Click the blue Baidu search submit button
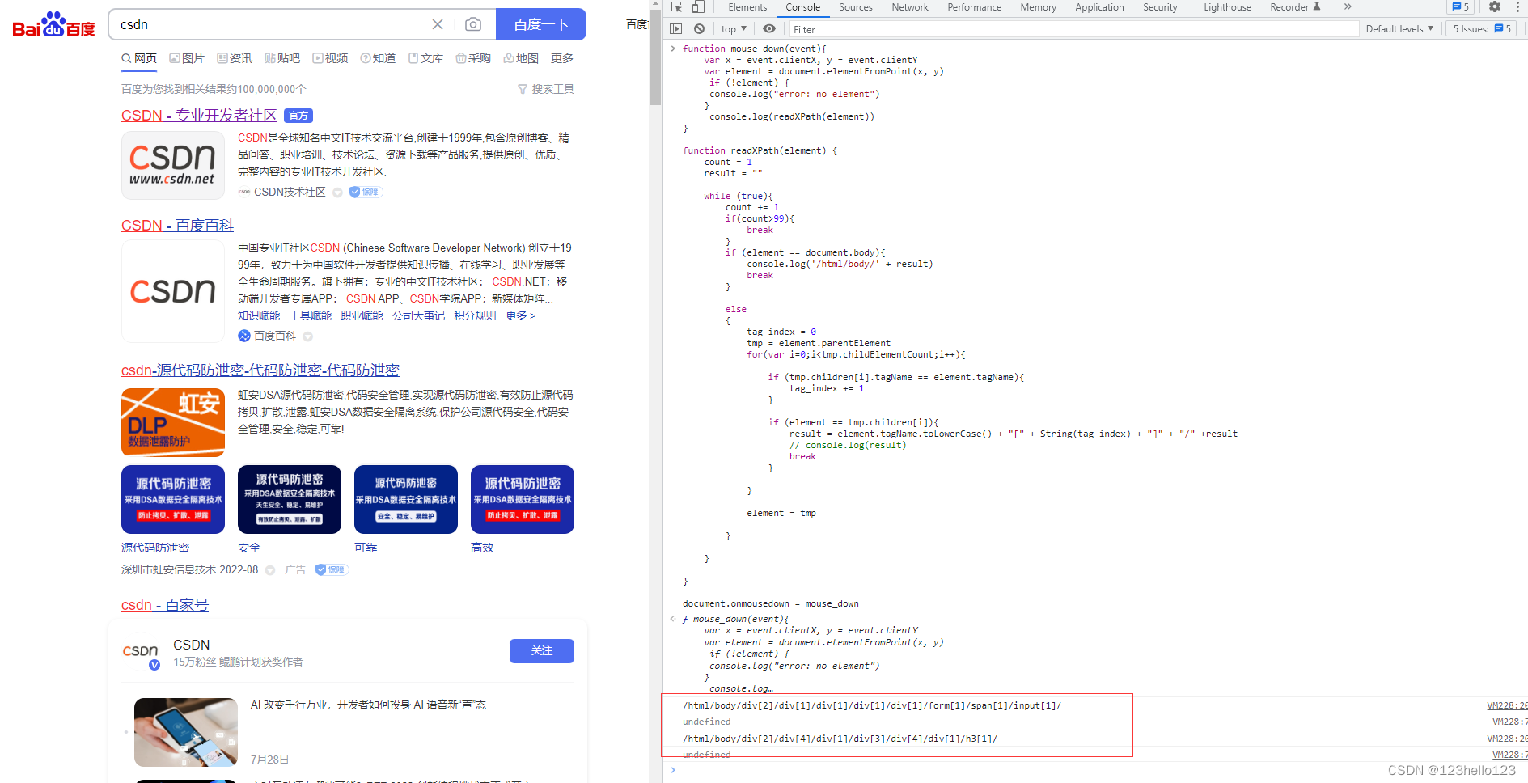Screen dimensions: 1528x783 (x=541, y=24)
